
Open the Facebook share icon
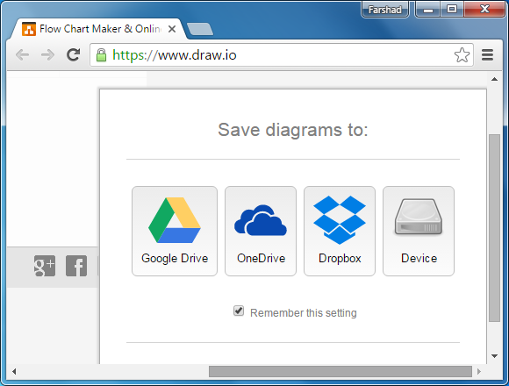pos(76,266)
